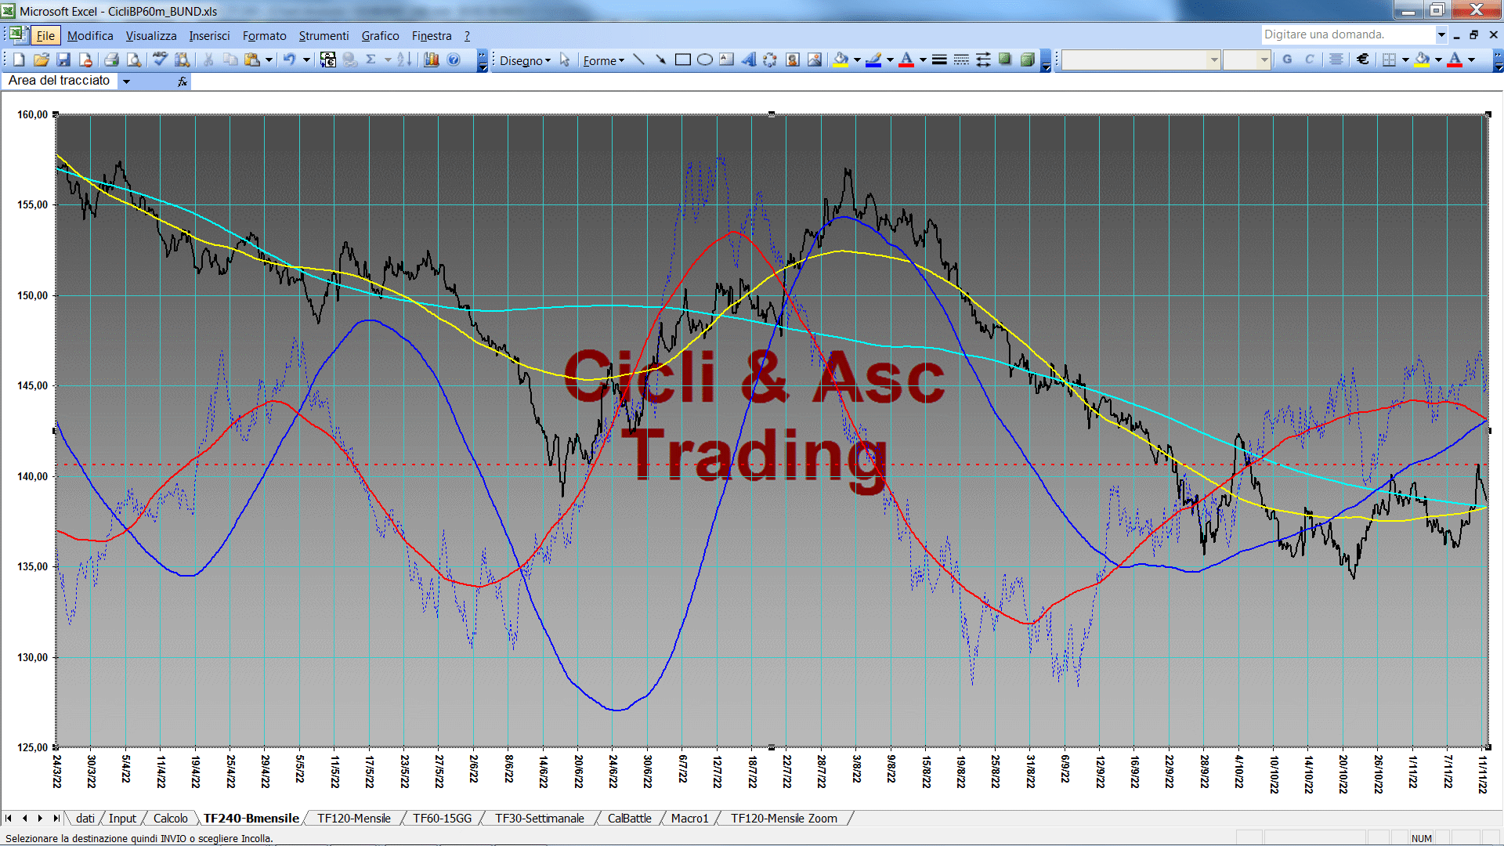Click the Undo arrow
The image size is (1504, 846).
point(289,60)
